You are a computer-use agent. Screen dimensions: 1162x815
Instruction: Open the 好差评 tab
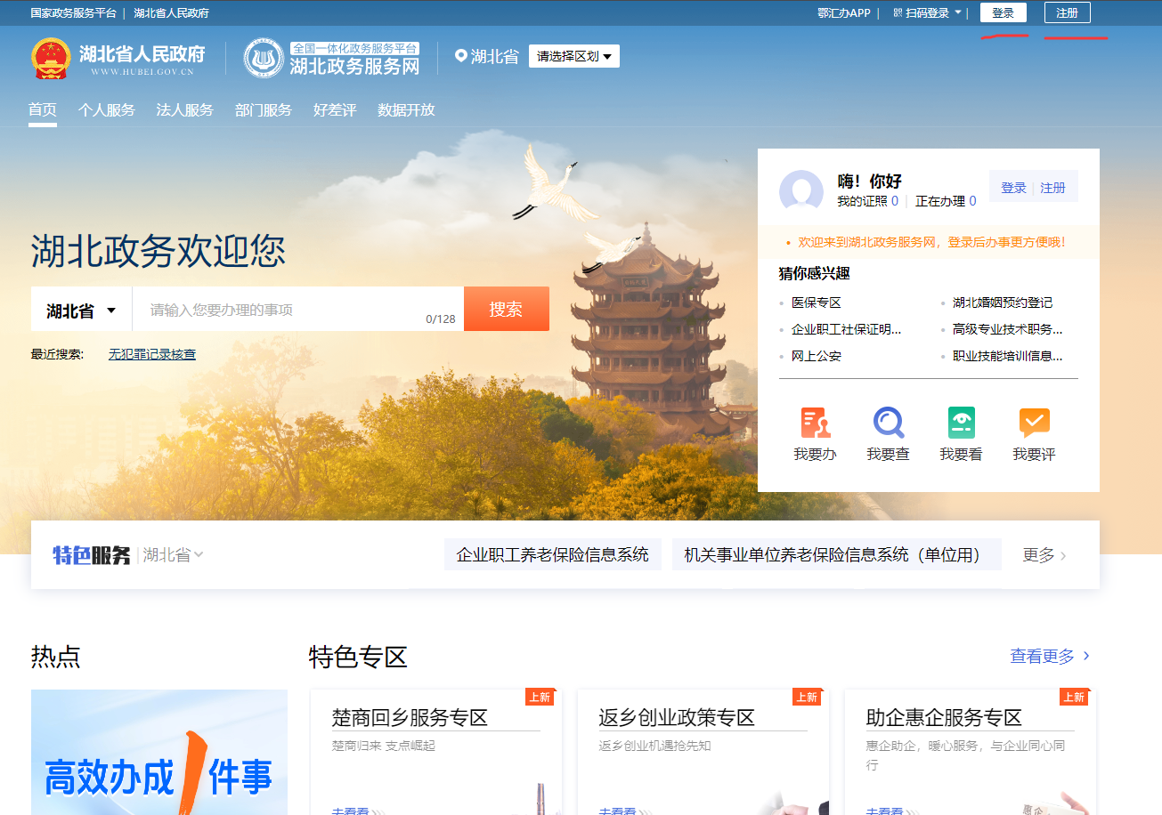tap(335, 110)
